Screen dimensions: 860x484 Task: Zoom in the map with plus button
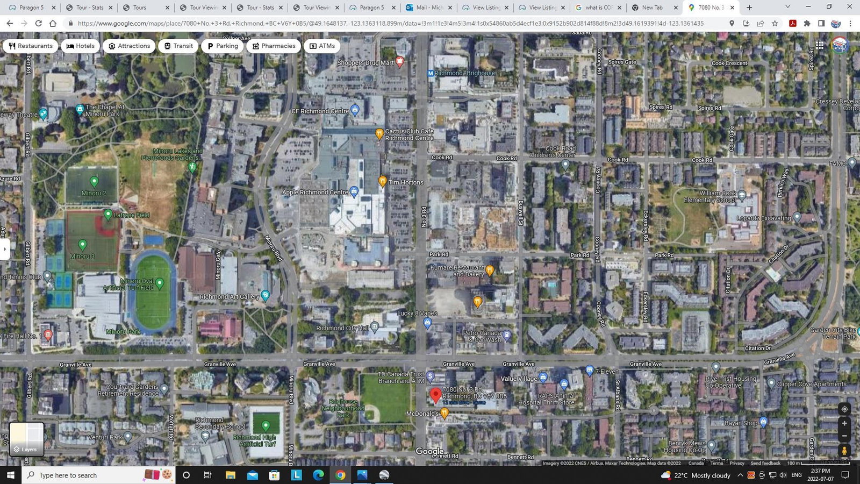pos(844,424)
